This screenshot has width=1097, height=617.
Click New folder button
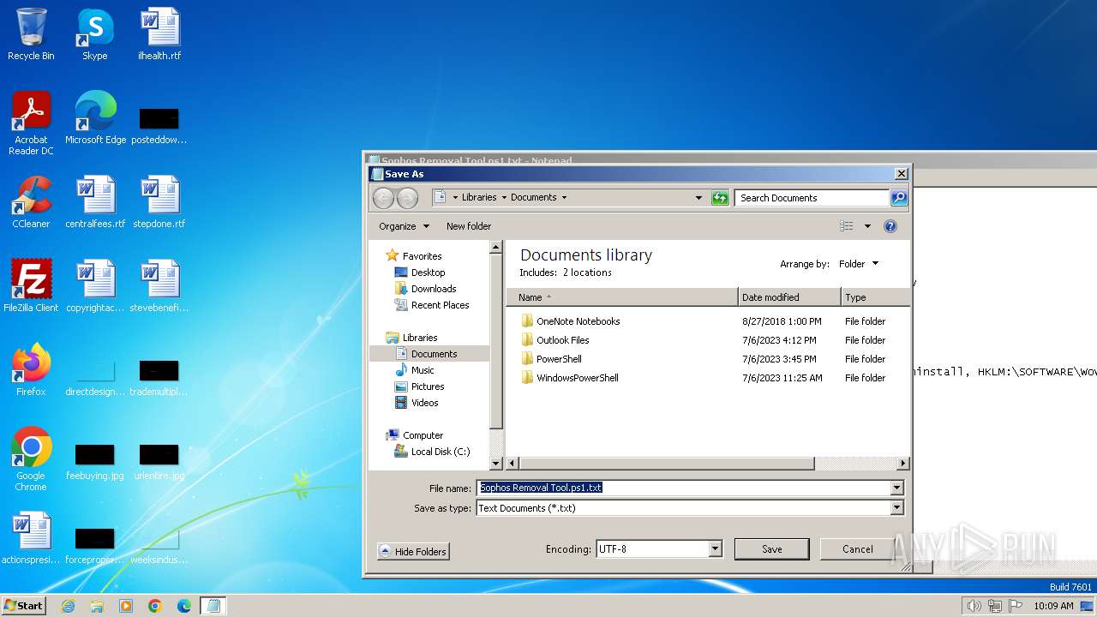(469, 226)
